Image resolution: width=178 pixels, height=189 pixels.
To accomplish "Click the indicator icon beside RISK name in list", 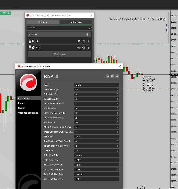I will (33, 47).
